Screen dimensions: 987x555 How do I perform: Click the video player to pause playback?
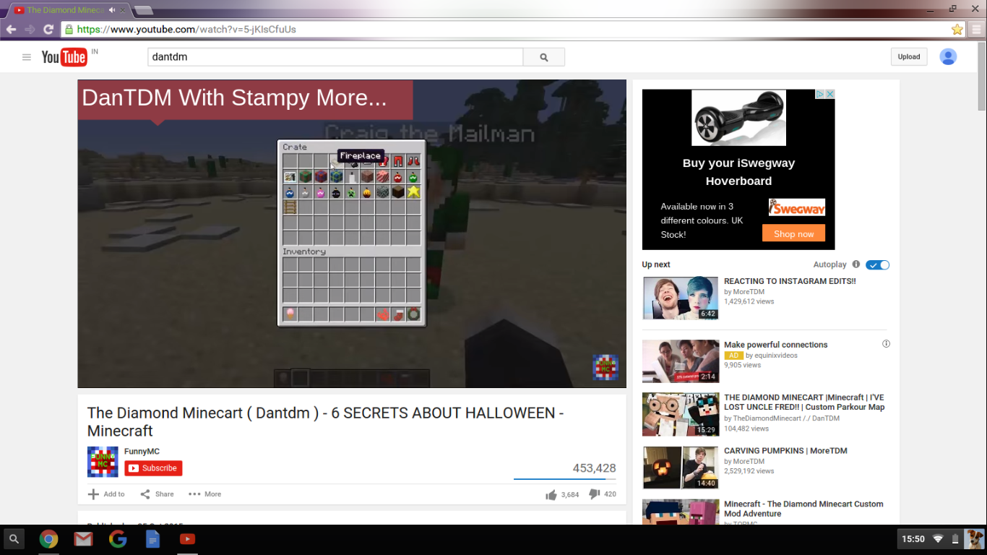click(352, 233)
